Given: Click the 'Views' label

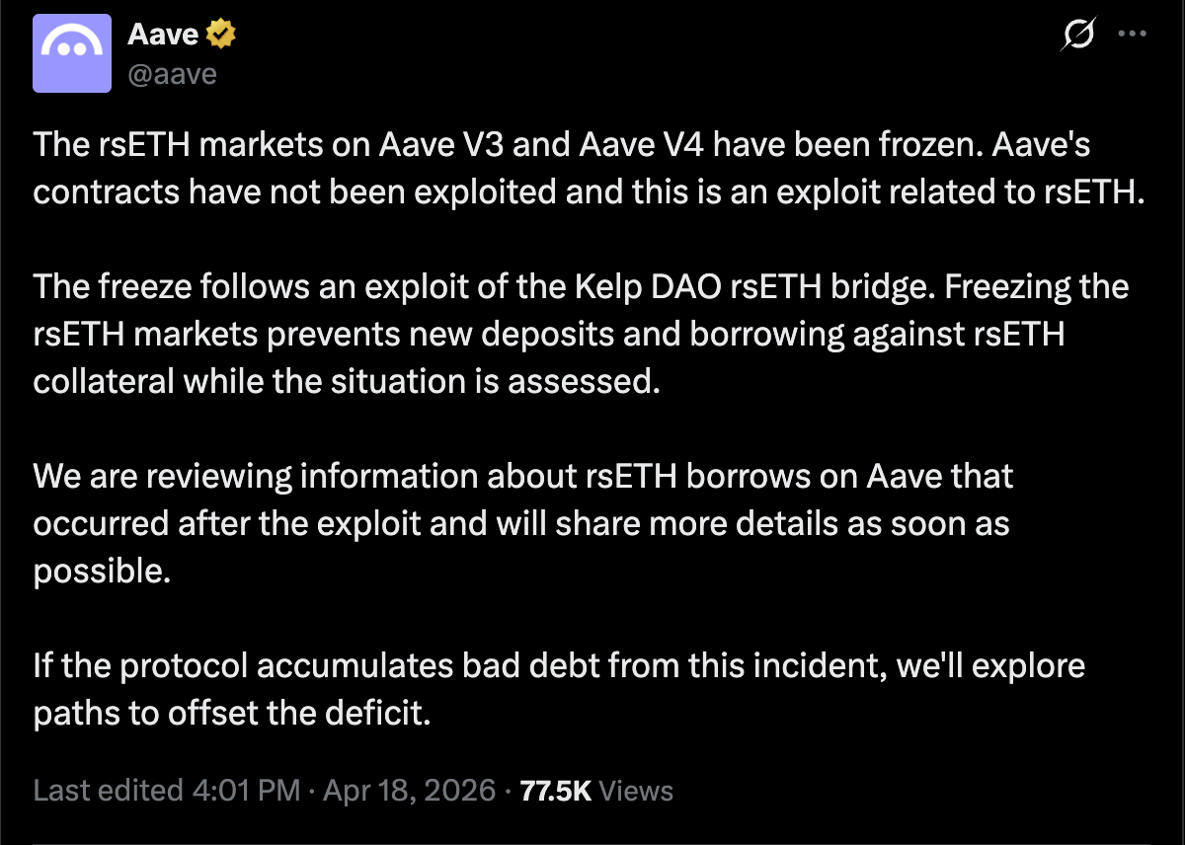Looking at the screenshot, I should pos(636,791).
